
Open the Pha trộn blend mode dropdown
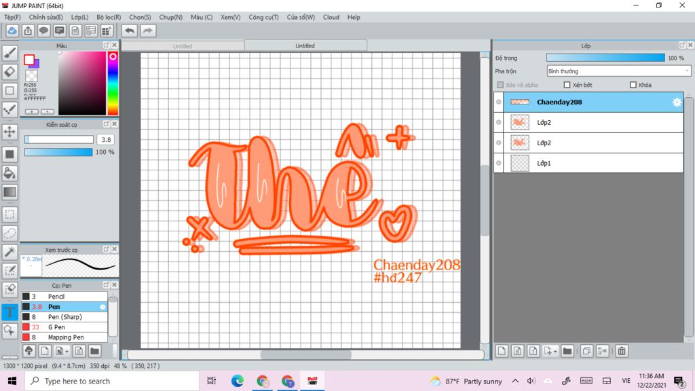619,71
